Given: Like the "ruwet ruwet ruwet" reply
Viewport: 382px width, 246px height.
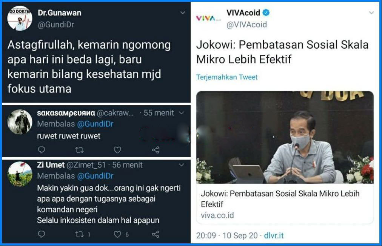Looking at the screenshot, I should point(117,150).
